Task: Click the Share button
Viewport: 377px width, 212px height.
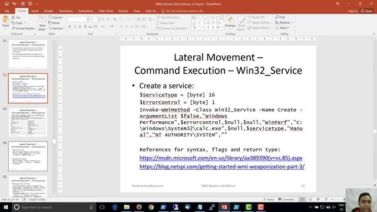Action: point(366,11)
